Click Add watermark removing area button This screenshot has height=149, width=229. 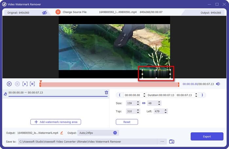coord(56,122)
